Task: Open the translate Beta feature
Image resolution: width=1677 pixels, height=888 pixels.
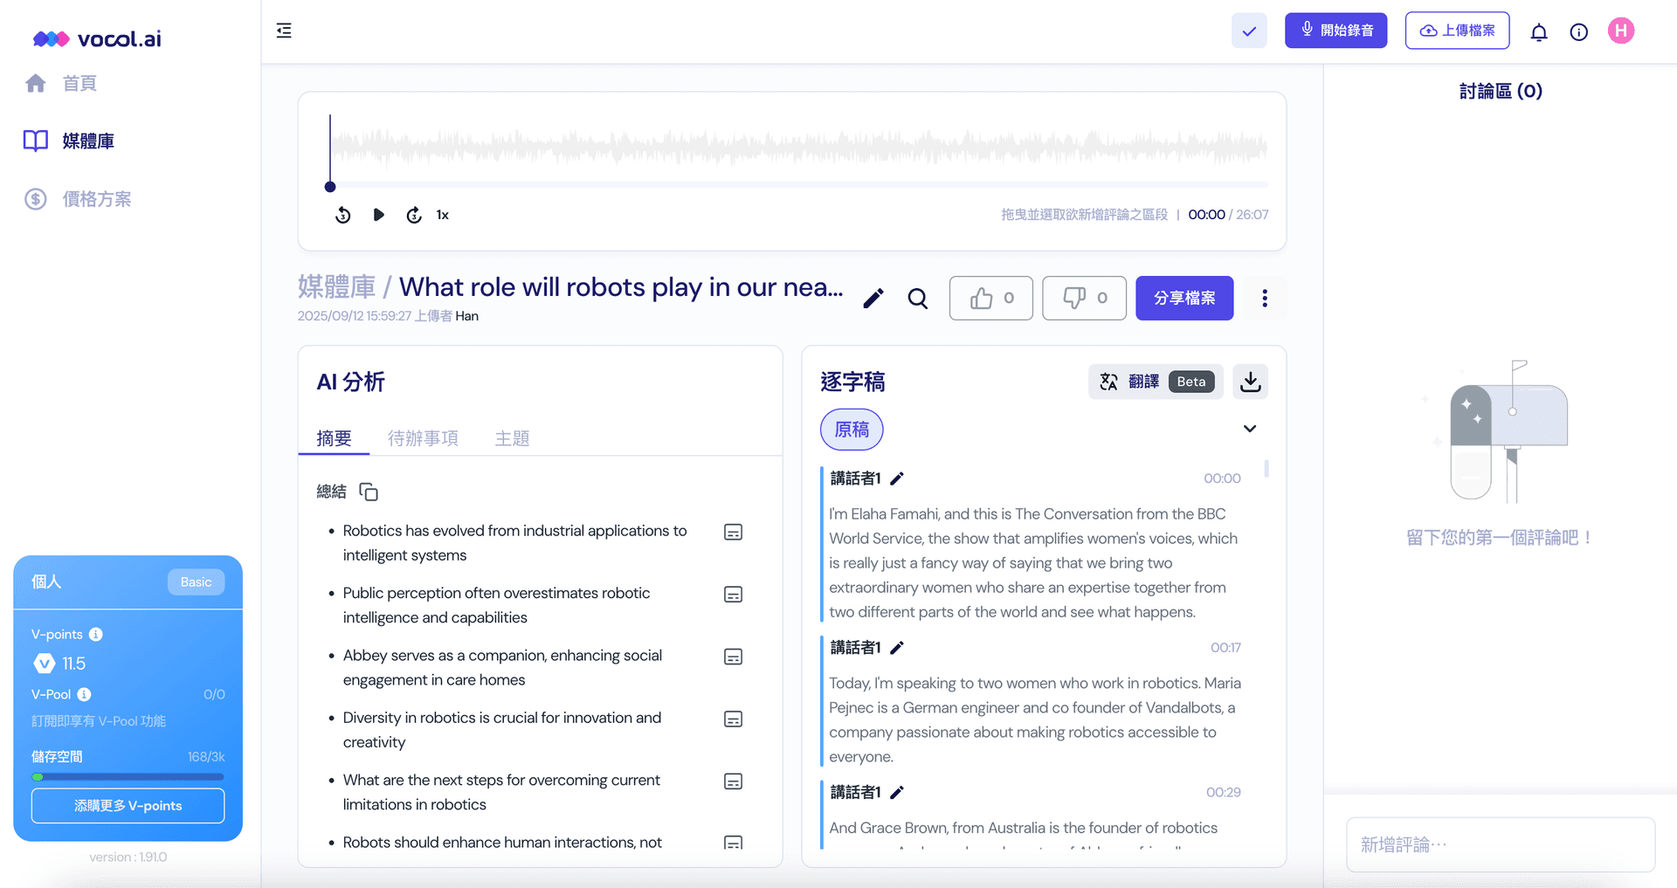Action: coord(1145,382)
